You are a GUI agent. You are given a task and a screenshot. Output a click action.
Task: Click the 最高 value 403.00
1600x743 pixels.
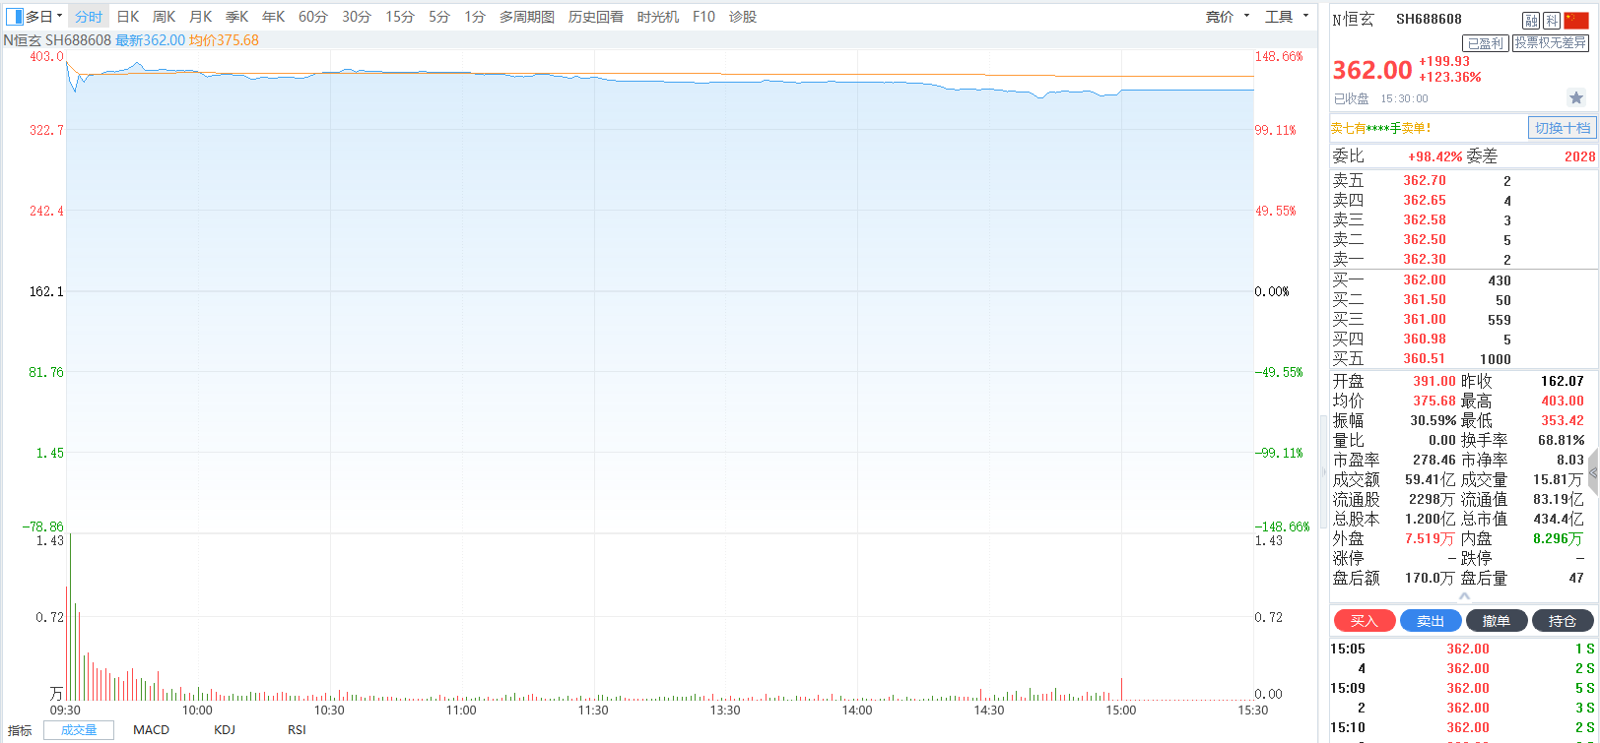point(1563,401)
